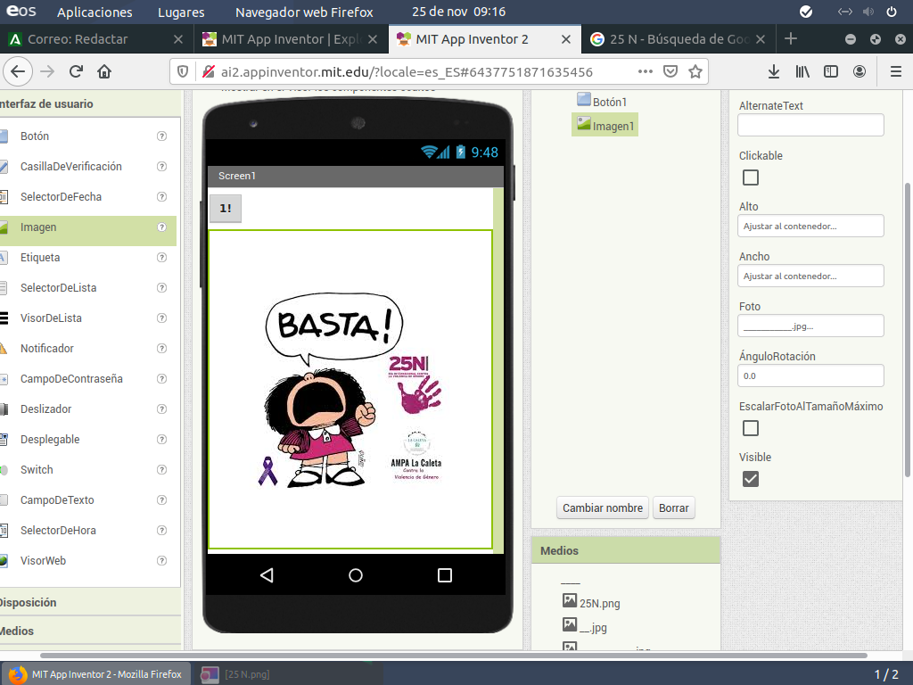Click help icon next to Notificador
Viewport: 913px width, 685px height.
point(162,349)
